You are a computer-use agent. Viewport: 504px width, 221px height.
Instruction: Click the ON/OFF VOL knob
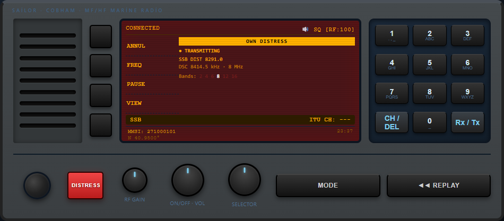[188, 180]
